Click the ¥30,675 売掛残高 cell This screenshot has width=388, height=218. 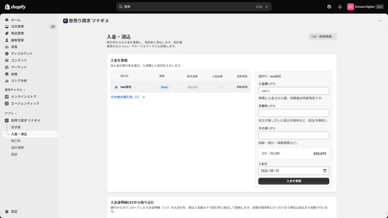[242, 87]
